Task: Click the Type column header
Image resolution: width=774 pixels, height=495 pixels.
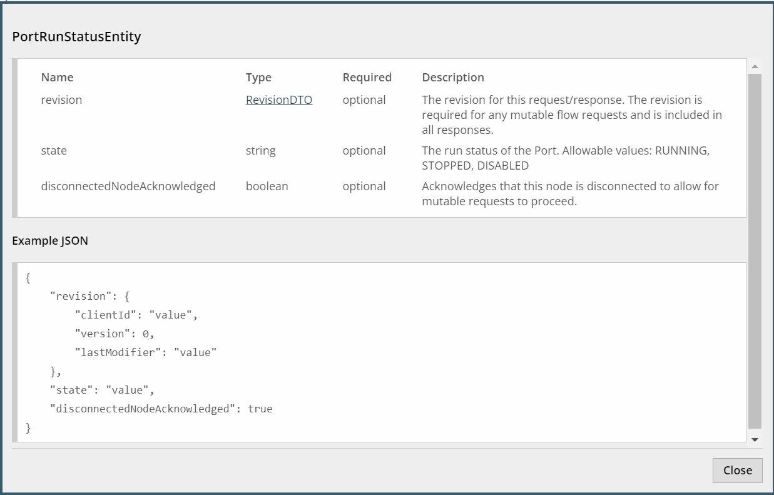Action: (258, 78)
